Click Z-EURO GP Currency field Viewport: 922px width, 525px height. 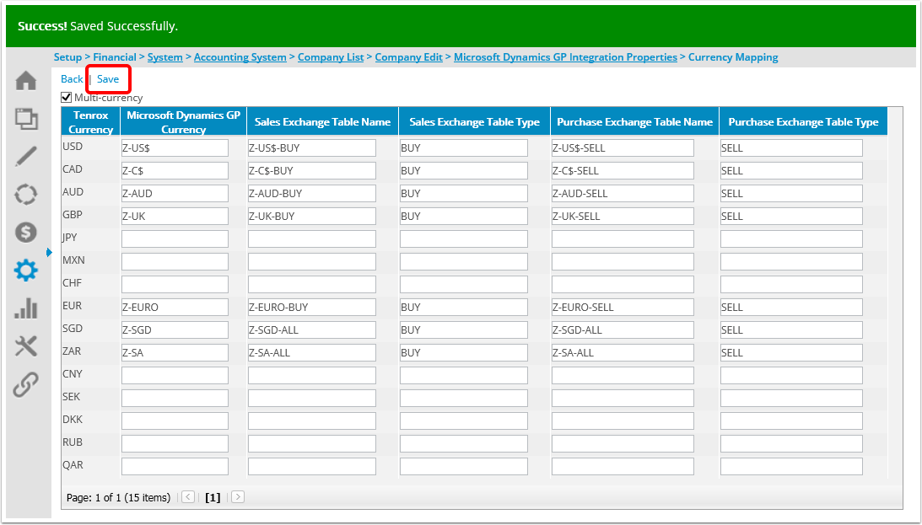coord(175,307)
